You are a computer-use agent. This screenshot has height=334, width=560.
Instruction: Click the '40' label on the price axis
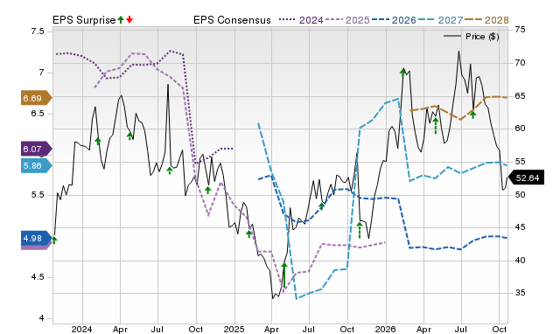pyautogui.click(x=521, y=261)
